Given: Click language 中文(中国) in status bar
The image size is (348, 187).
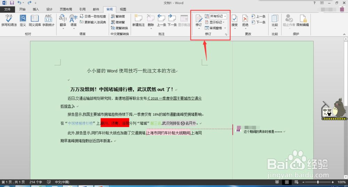Looking at the screenshot, I should (62, 182).
